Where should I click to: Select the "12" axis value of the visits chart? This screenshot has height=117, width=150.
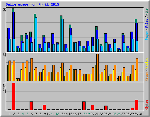tap(4, 55)
